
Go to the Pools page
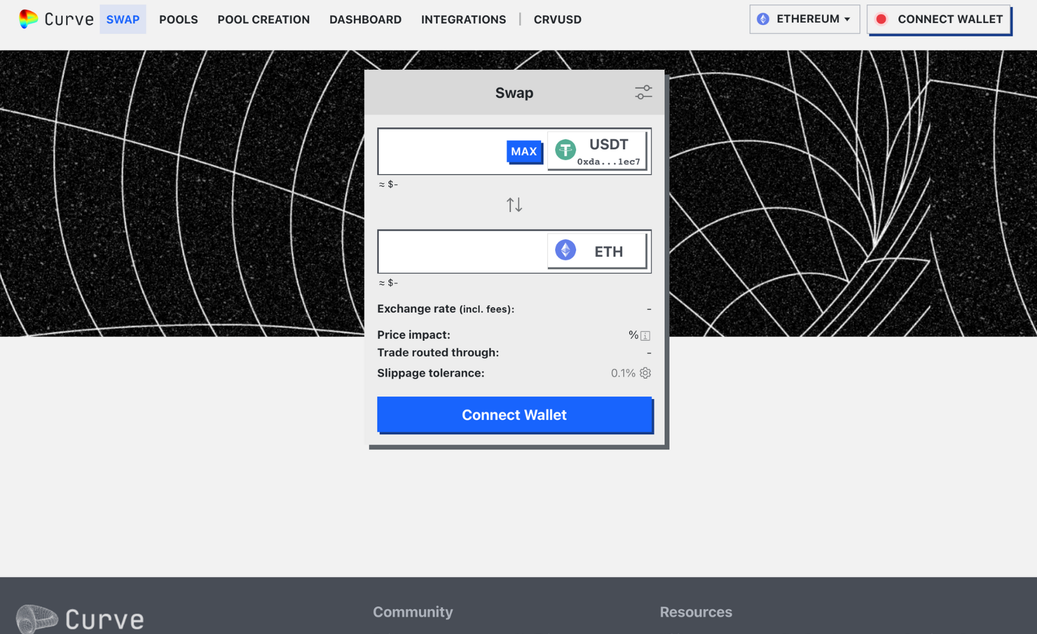coord(178,19)
